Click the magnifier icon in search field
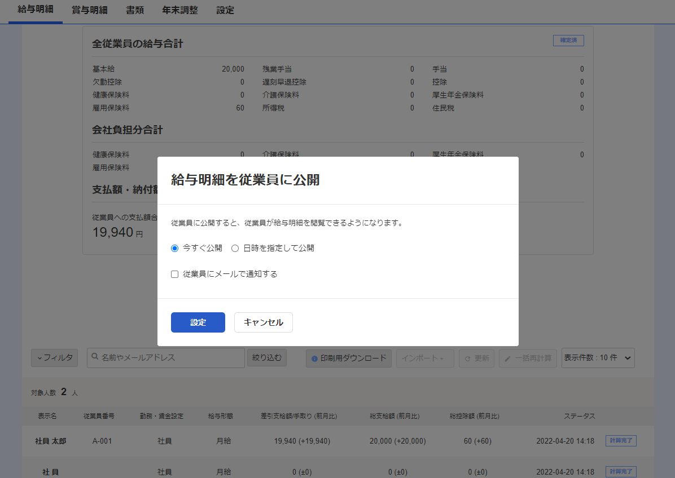The image size is (675, 478). click(95, 357)
